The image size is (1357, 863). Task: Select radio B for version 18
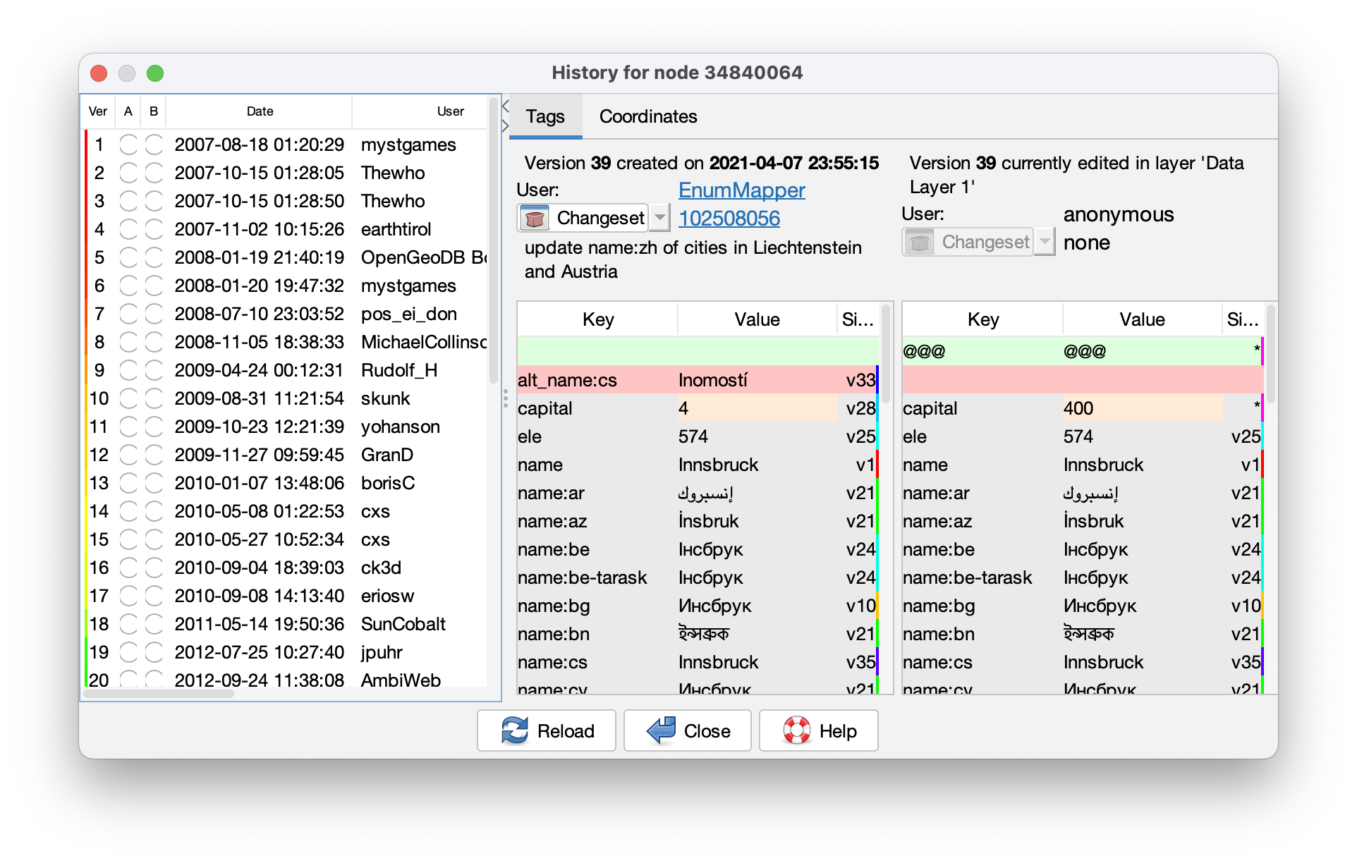pos(154,624)
